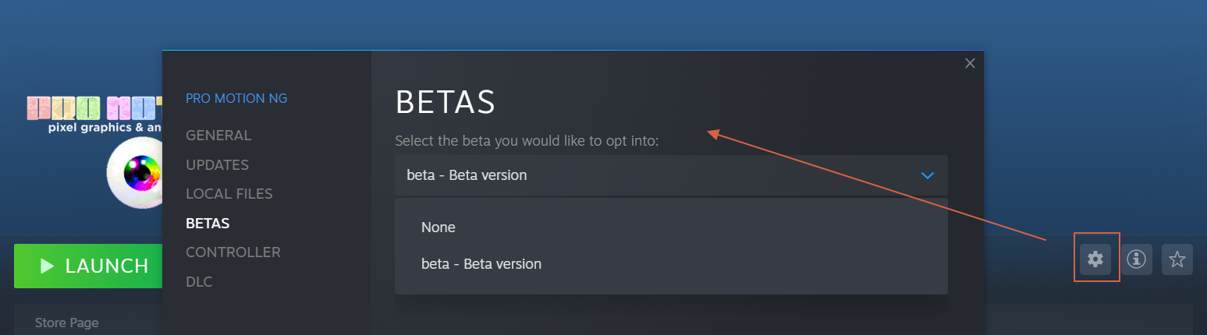Click the game info icon
This screenshot has height=335, width=1207.
1137,259
